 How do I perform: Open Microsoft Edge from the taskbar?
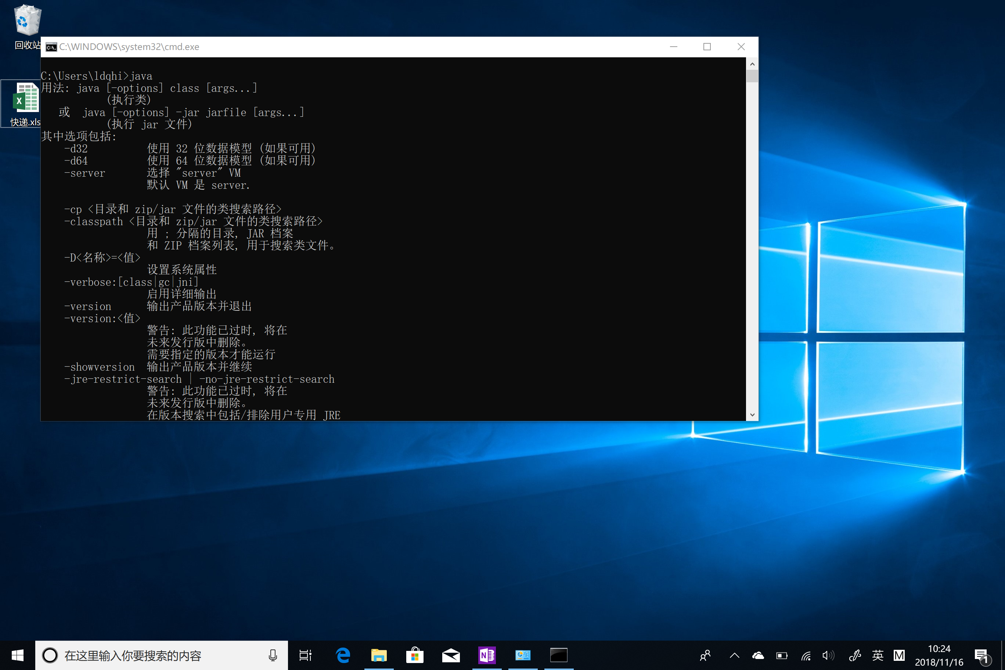tap(343, 655)
